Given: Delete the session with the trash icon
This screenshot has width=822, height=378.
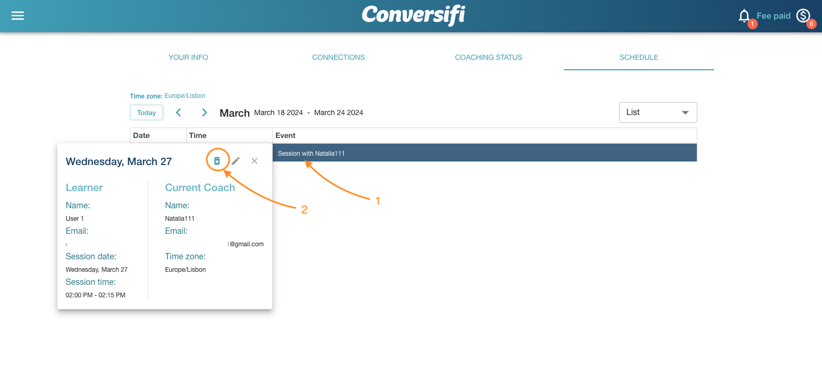Looking at the screenshot, I should (217, 161).
